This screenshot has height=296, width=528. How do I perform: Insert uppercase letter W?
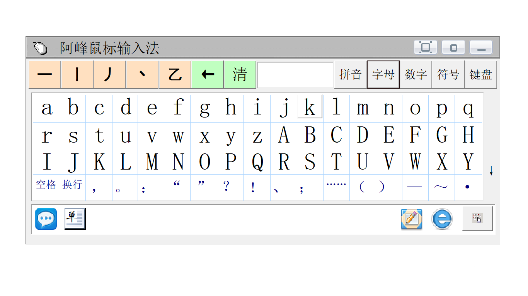(416, 162)
